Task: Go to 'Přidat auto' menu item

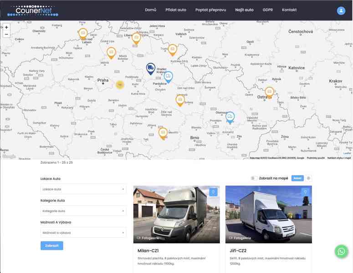Action: point(175,10)
